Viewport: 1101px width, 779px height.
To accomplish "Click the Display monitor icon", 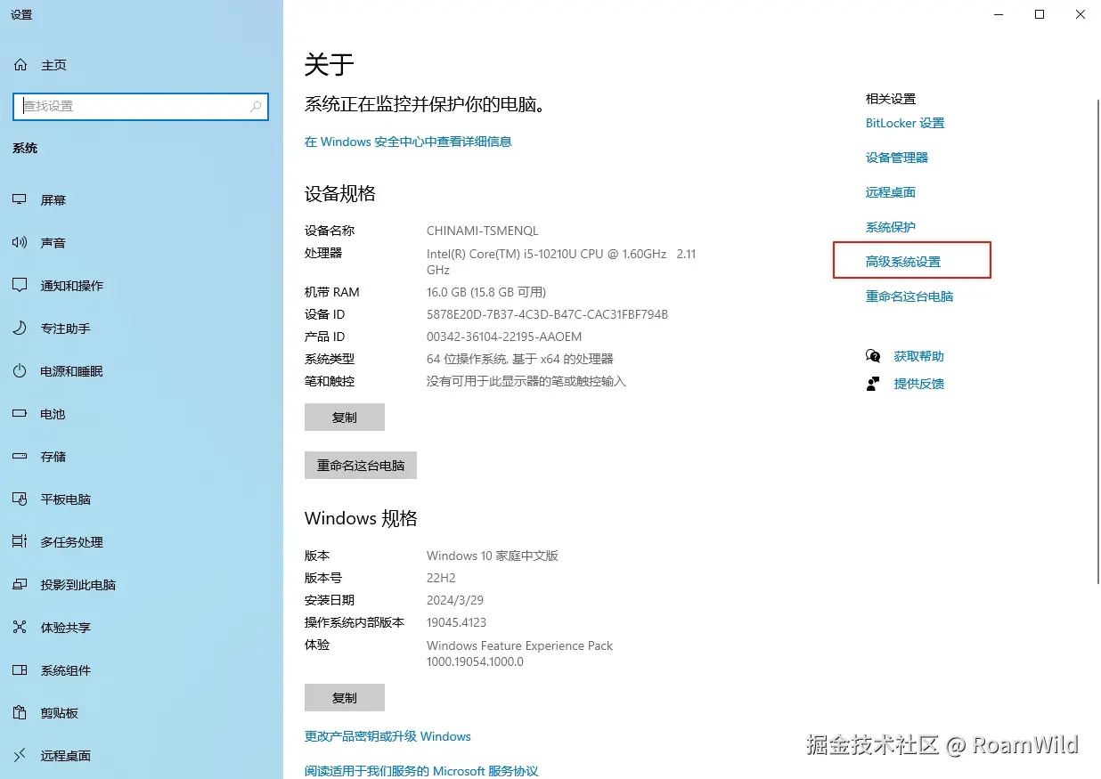I will tap(20, 200).
